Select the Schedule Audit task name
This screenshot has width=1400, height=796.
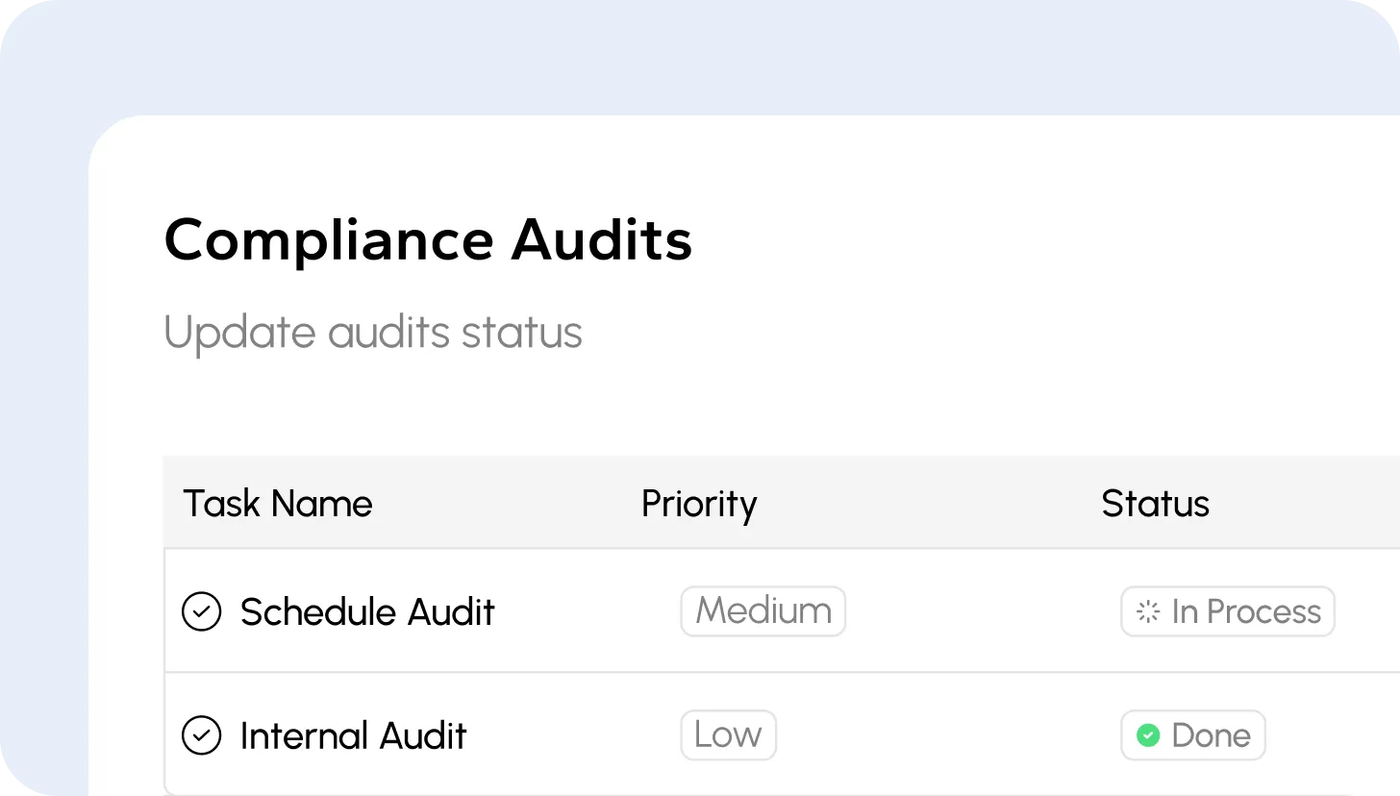(367, 611)
